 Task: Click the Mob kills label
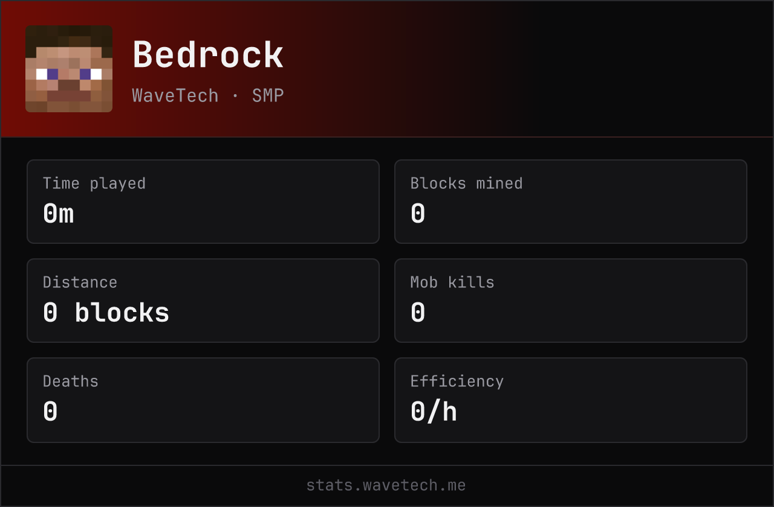point(452,282)
